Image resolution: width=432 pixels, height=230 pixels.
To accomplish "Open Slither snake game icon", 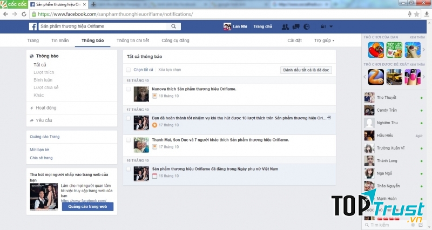I will point(376,77).
